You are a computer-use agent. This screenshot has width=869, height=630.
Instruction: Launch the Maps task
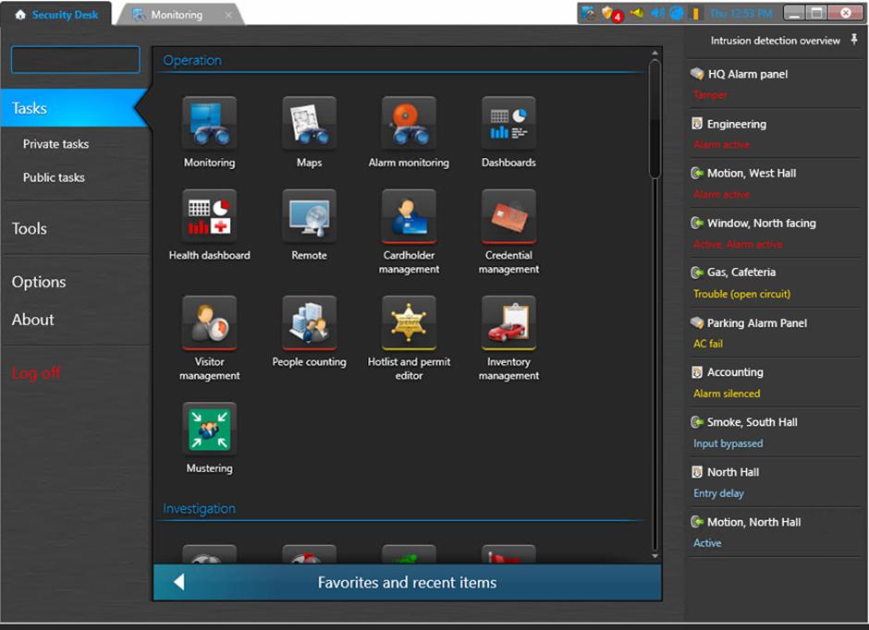point(309,124)
